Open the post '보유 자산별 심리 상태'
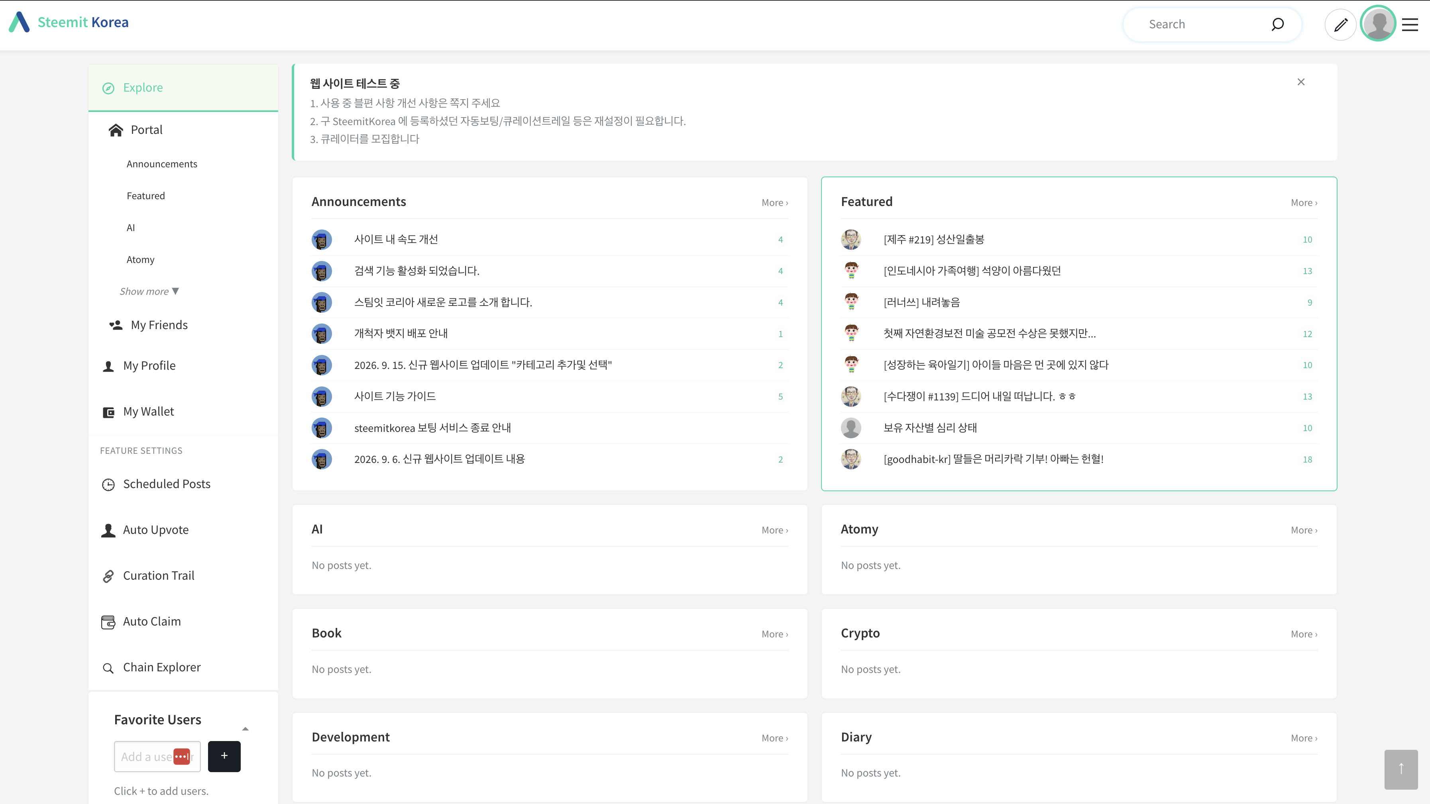This screenshot has width=1430, height=804. 930,428
